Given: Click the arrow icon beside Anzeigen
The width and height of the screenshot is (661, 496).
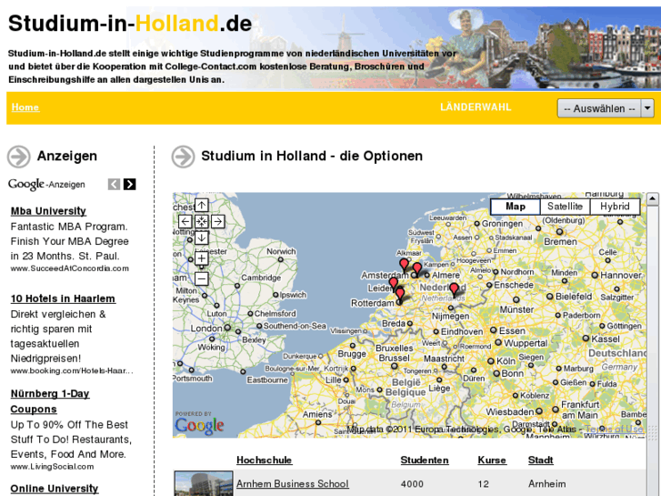Looking at the screenshot, I should tap(18, 157).
